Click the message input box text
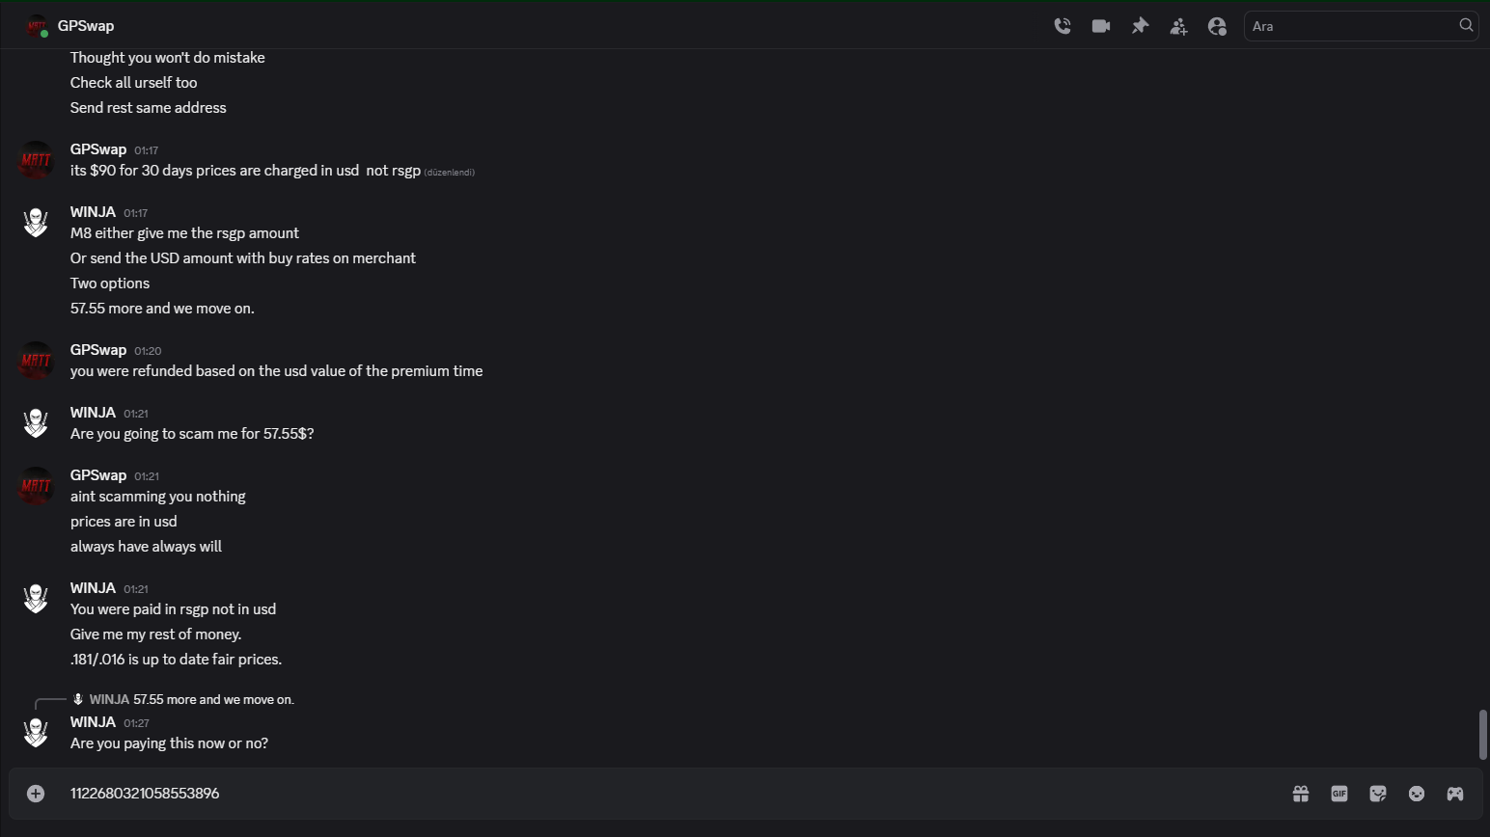This screenshot has height=837, width=1490. coord(145,794)
